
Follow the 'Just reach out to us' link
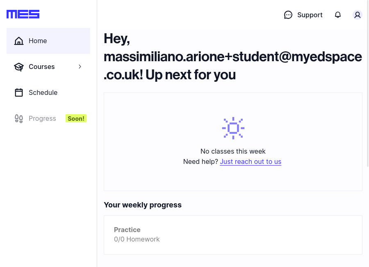point(251,161)
